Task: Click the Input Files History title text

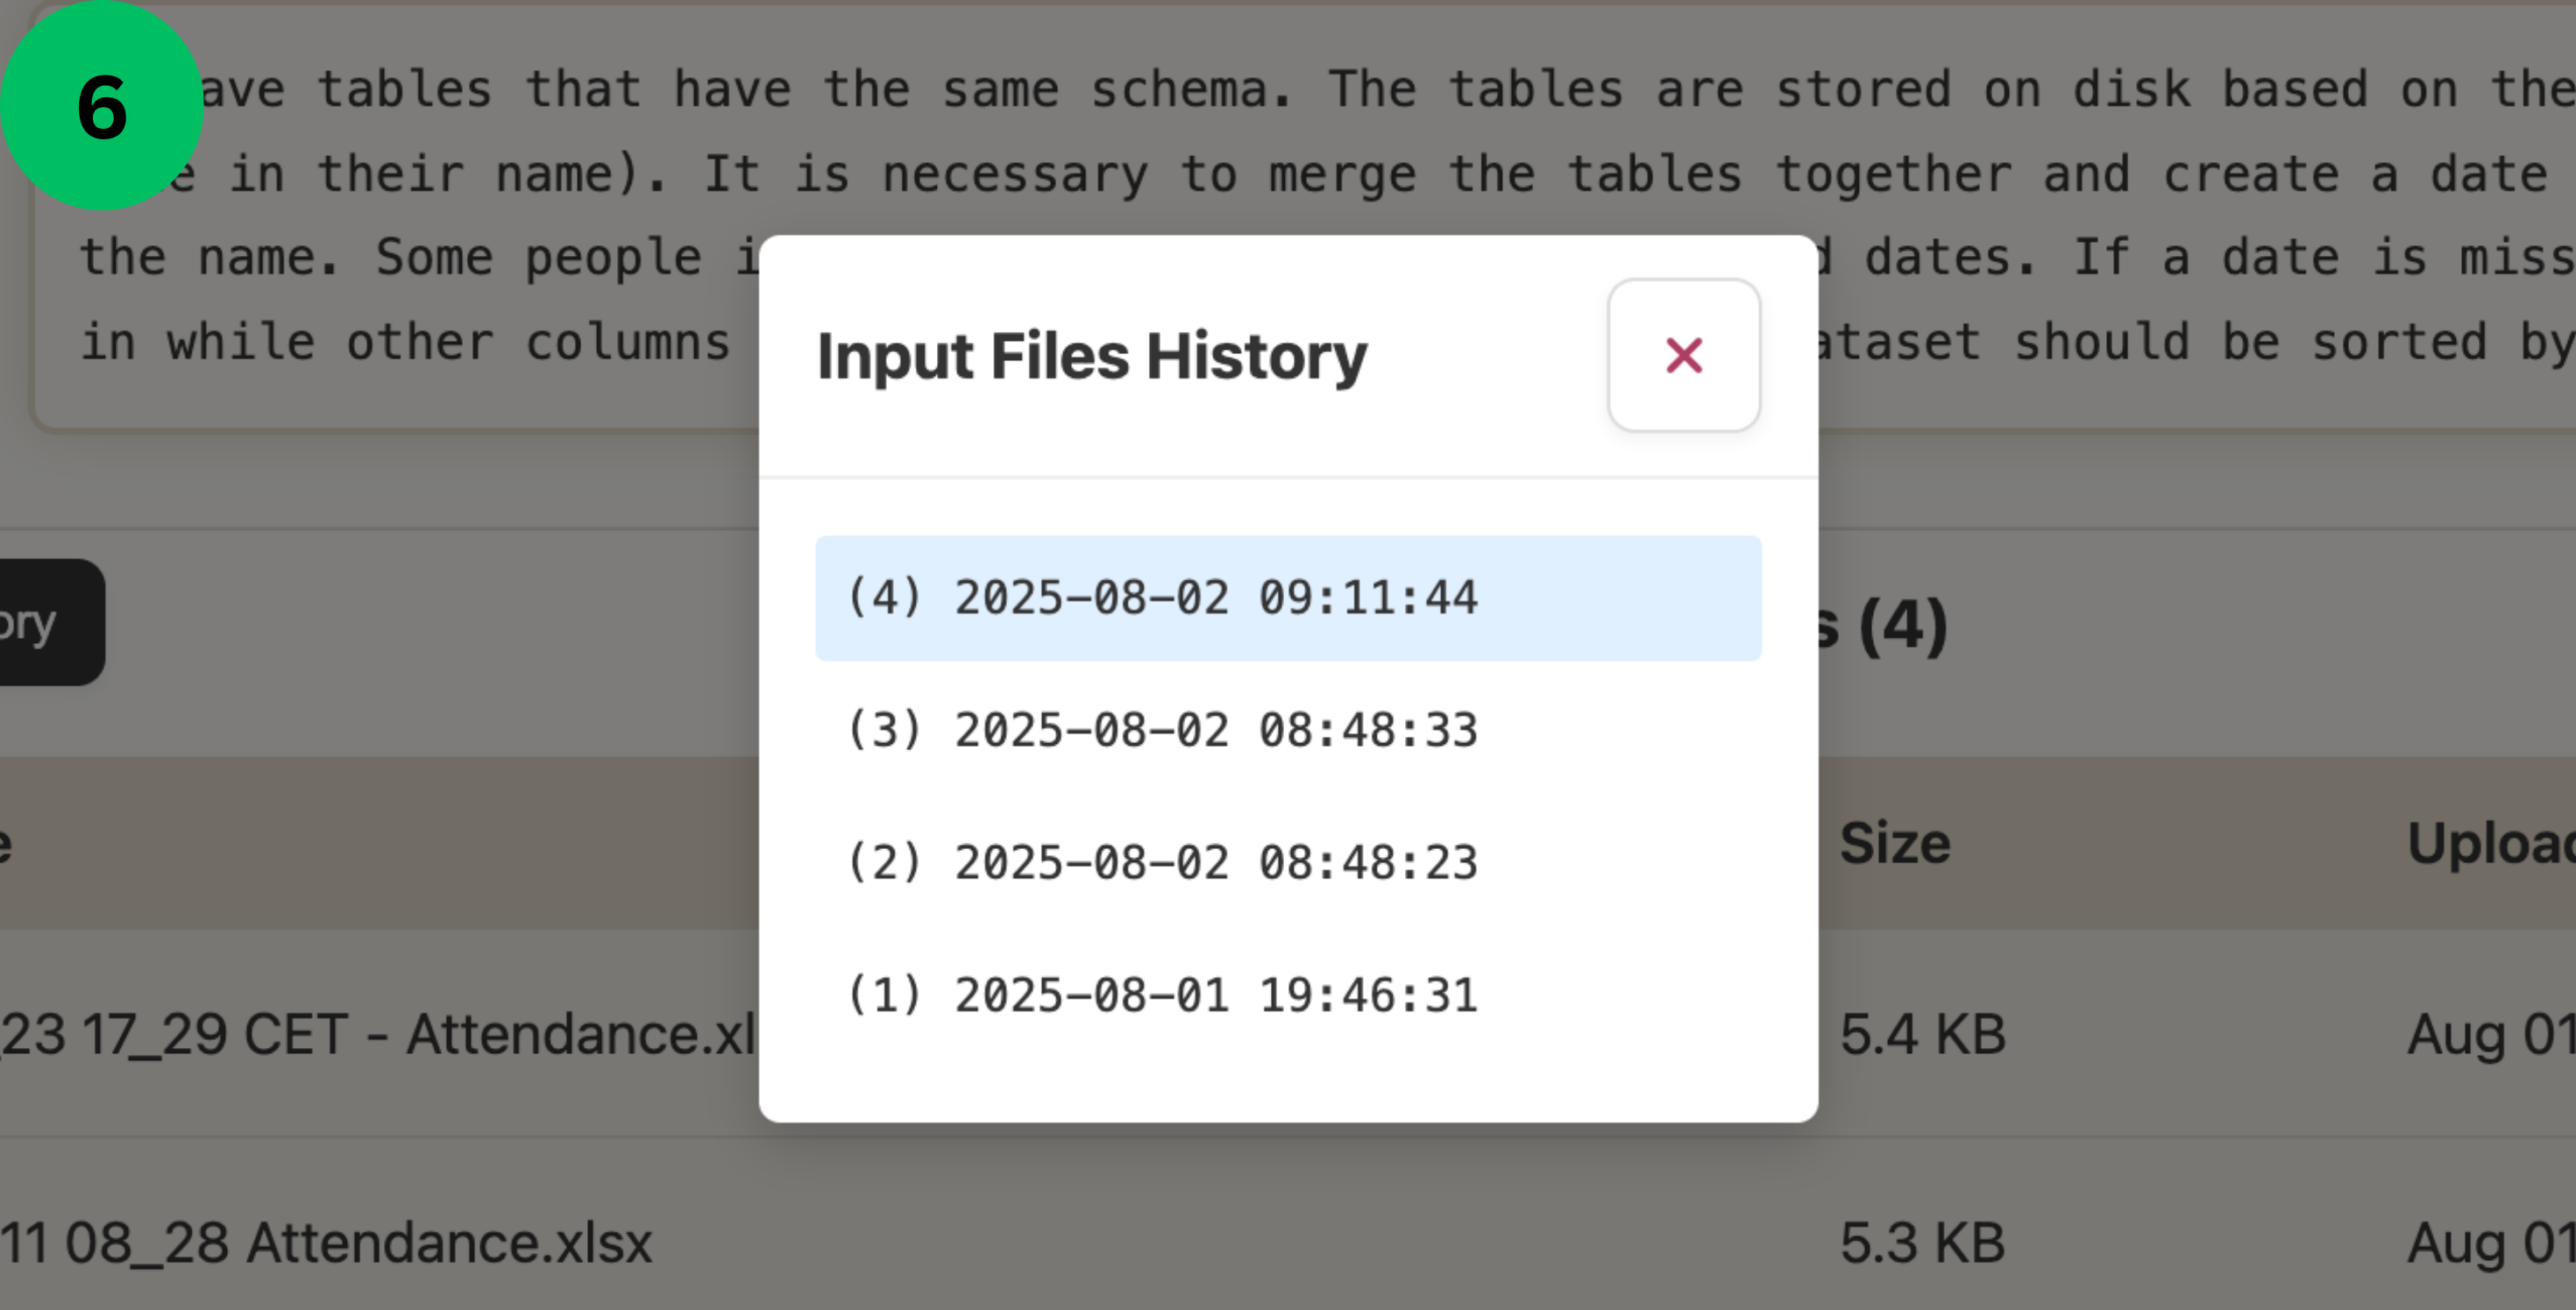Action: click(x=1091, y=357)
